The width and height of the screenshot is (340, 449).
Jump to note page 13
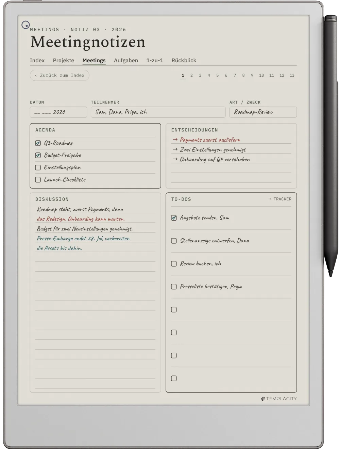coord(292,76)
